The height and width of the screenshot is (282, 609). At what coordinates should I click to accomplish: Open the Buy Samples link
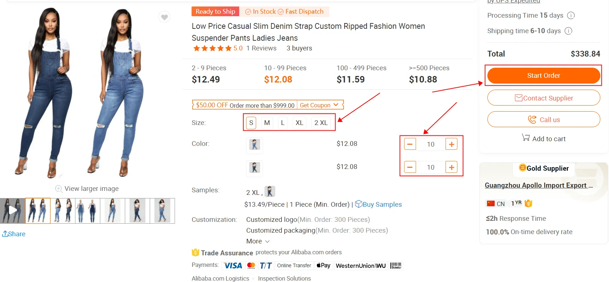coord(378,204)
